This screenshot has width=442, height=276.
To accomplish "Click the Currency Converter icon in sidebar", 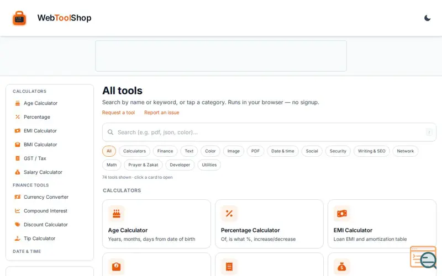I will [x=18, y=197].
